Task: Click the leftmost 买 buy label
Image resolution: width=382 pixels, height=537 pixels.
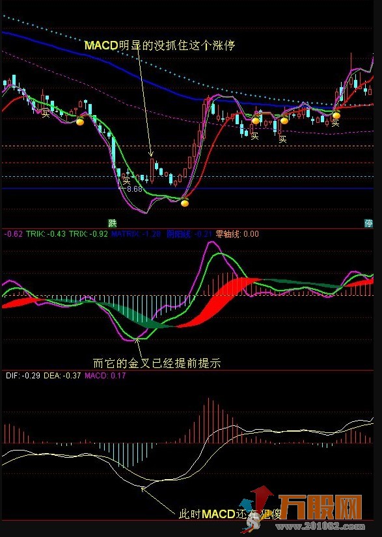Action: 46,113
